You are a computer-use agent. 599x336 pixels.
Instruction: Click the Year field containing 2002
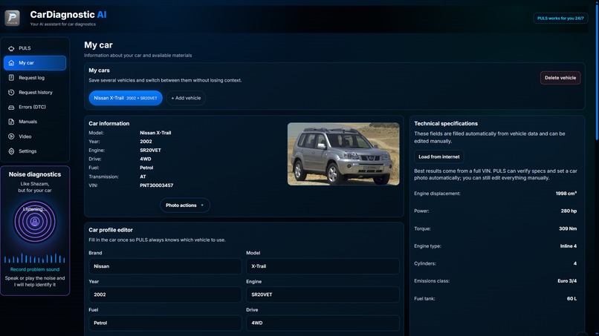[x=165, y=294]
